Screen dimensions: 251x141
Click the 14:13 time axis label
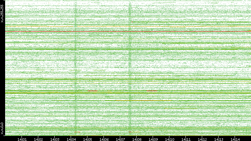(219, 139)
